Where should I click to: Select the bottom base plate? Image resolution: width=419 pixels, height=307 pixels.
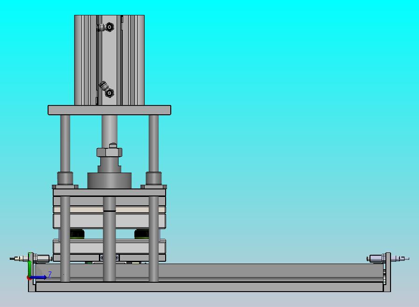coord(210,287)
